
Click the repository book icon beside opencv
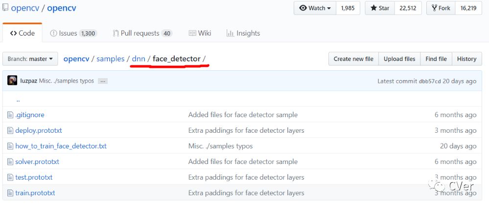coord(5,8)
